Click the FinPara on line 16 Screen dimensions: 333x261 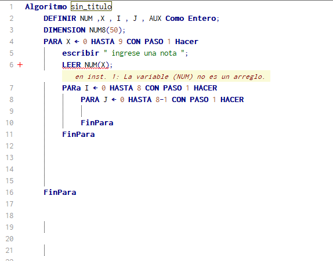(x=60, y=193)
